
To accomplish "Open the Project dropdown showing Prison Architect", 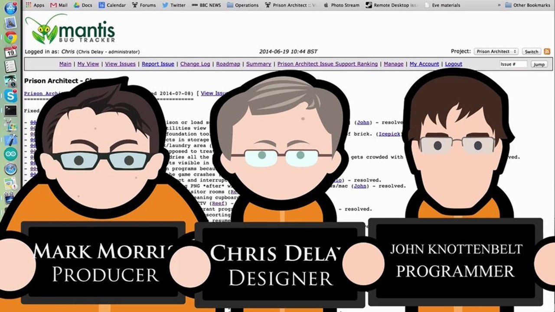I will [x=496, y=52].
